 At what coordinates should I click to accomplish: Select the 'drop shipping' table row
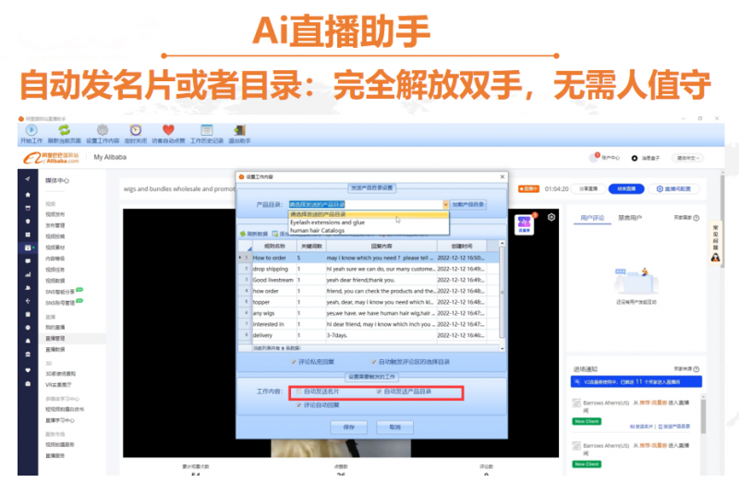[369, 269]
